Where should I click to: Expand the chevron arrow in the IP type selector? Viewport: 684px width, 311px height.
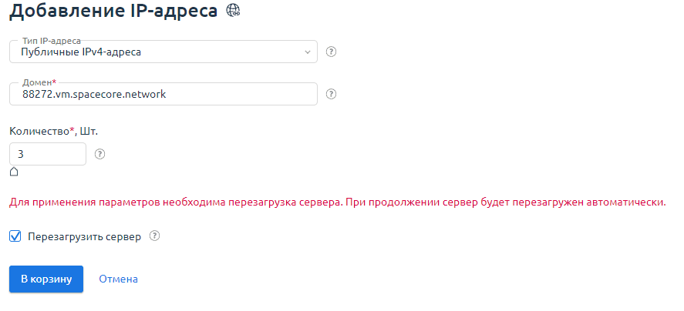click(306, 52)
